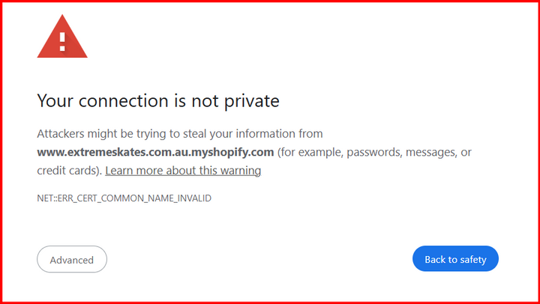Image resolution: width=540 pixels, height=304 pixels.
Task: Click the red warning triangle icon
Action: point(62,37)
